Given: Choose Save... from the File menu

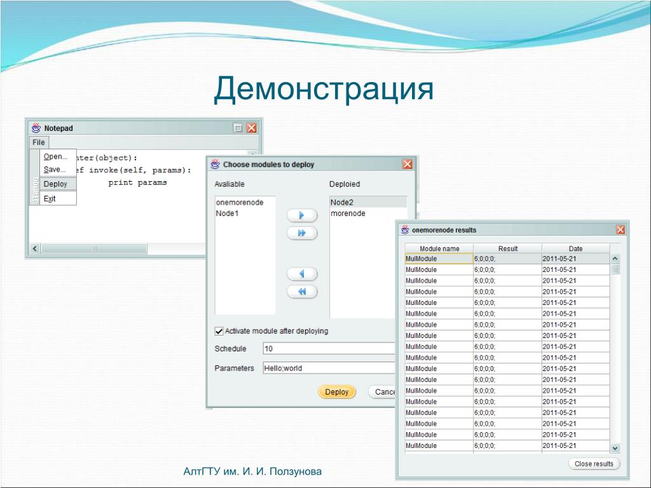Looking at the screenshot, I should 58,169.
